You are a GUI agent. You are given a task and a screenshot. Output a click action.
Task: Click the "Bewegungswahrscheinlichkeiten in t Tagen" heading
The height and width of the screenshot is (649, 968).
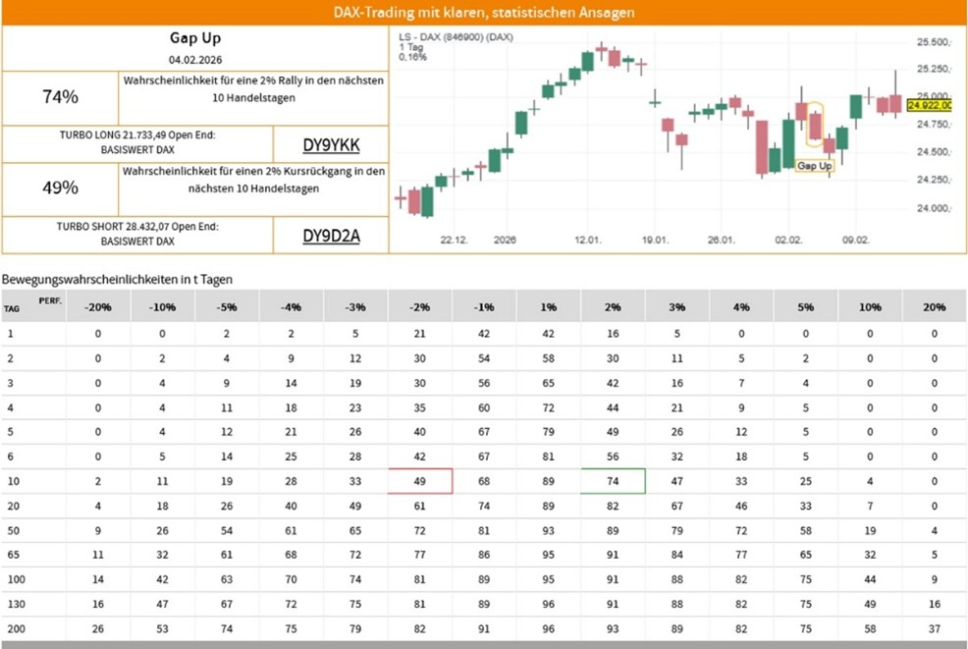[x=118, y=279]
